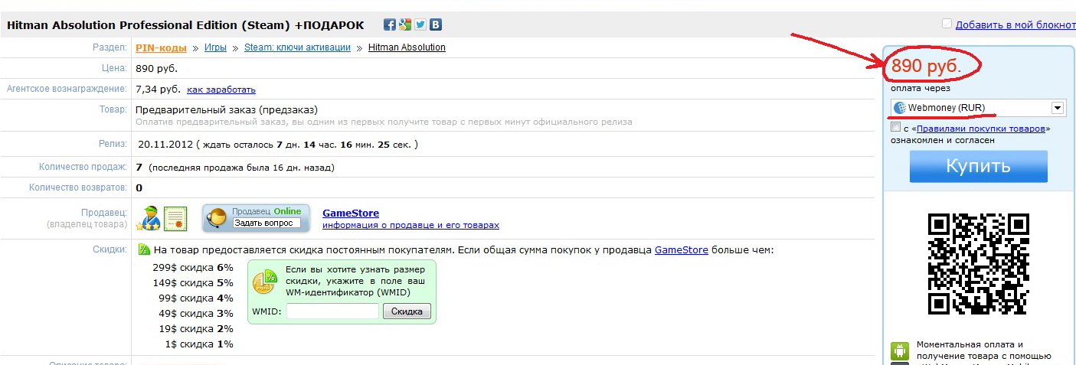Image resolution: width=1076 pixels, height=365 pixels.
Task: Click the seller online chat bubble icon
Action: pyautogui.click(x=217, y=218)
